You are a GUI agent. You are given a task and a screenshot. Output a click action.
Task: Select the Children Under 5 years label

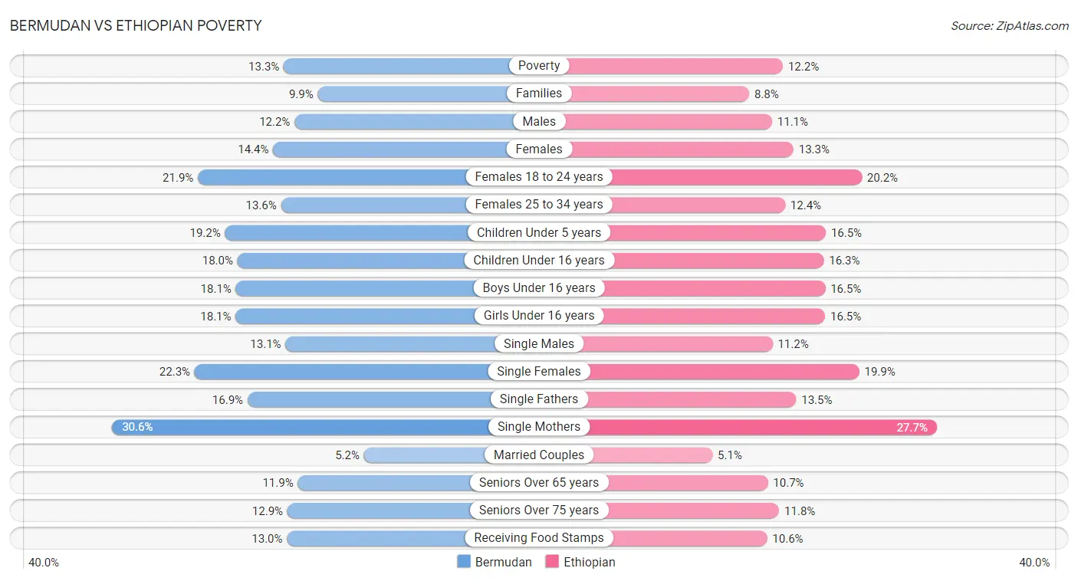(x=539, y=232)
